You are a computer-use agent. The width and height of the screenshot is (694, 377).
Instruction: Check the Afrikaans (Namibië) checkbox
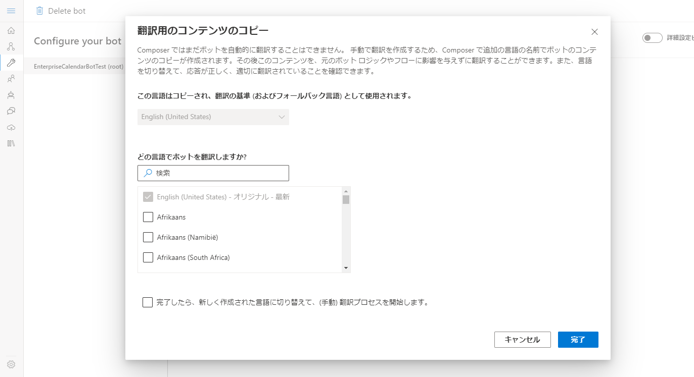148,237
